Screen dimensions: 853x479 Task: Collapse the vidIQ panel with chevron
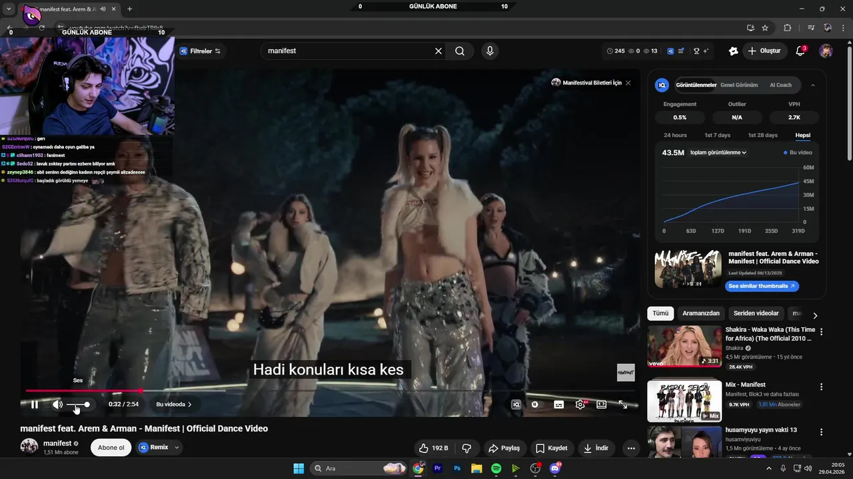[812, 85]
